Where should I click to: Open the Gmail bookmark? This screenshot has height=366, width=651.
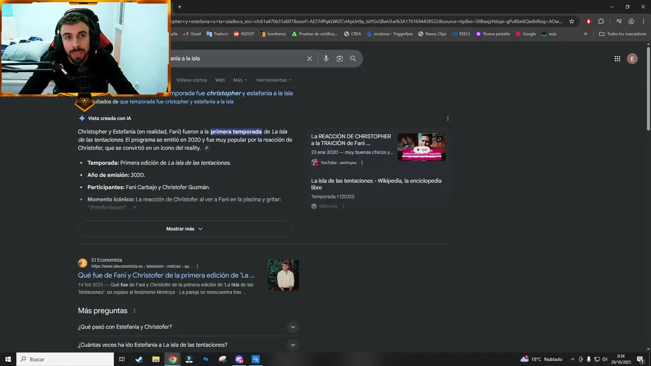pyautogui.click(x=192, y=34)
